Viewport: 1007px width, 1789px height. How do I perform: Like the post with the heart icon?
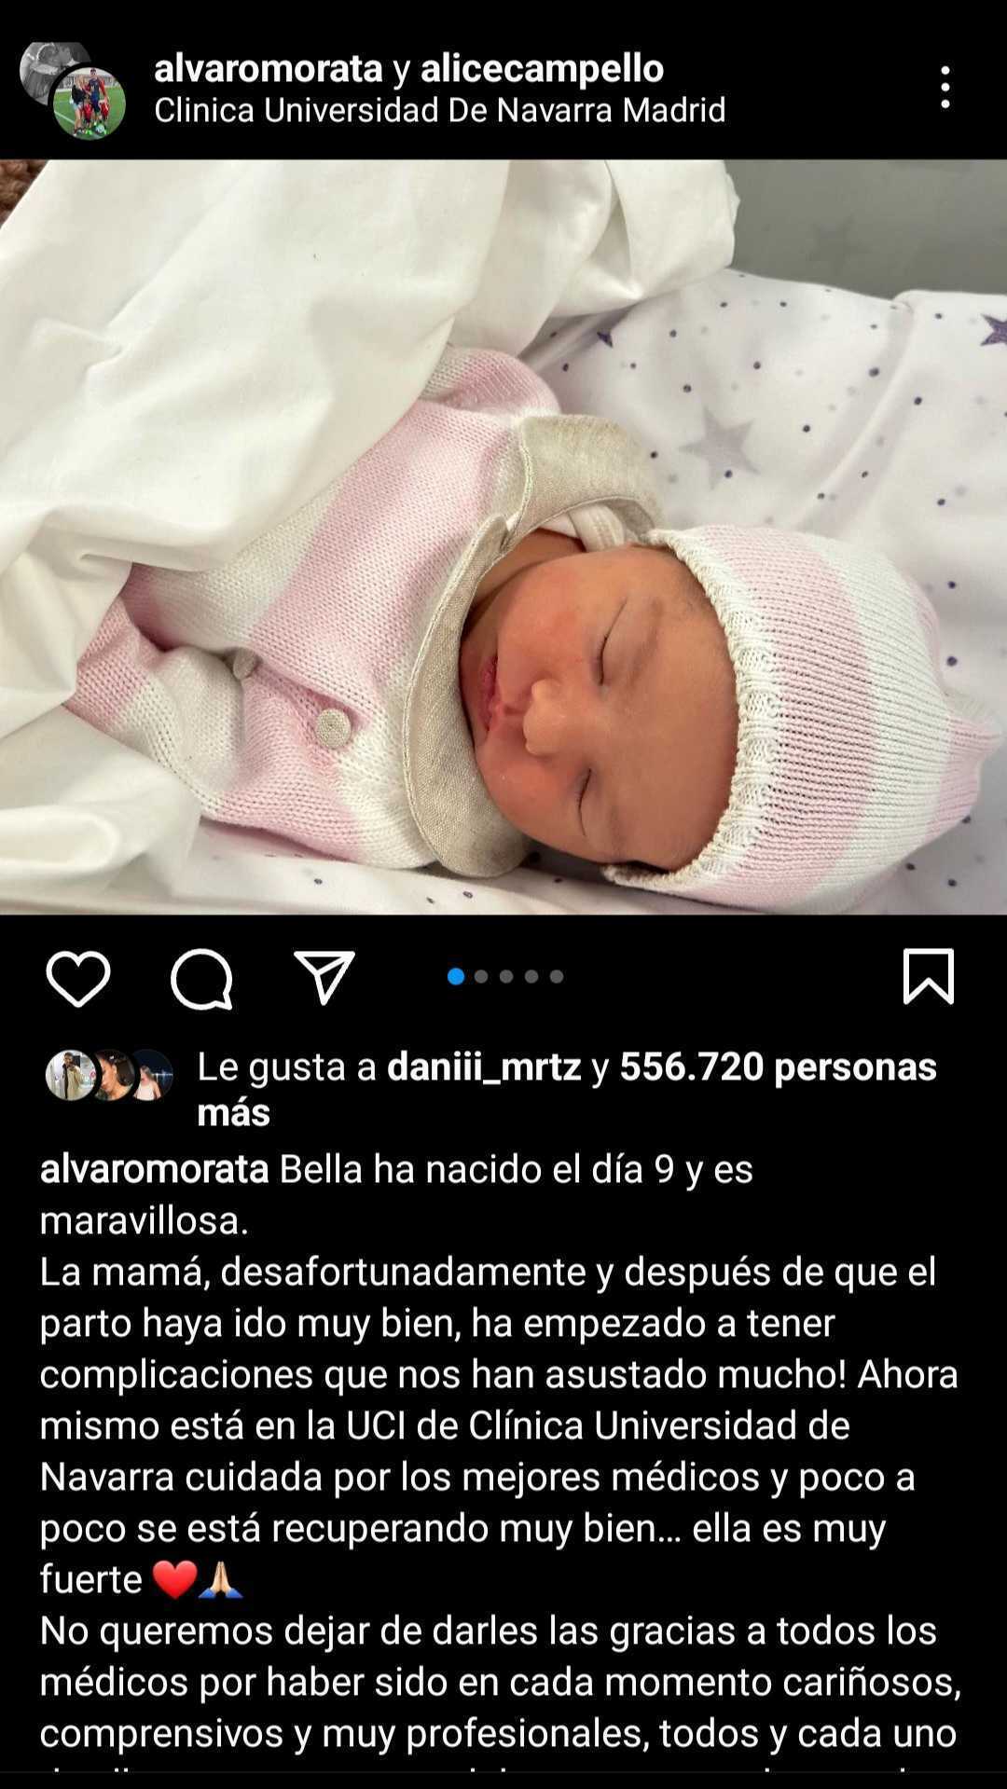click(x=78, y=979)
